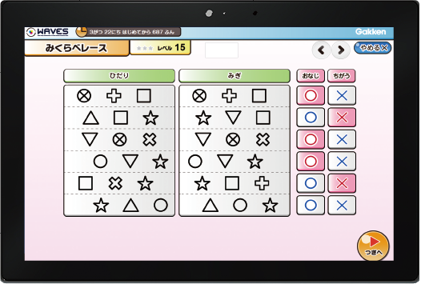Choose × for the square, bold-X, star row

[342, 183]
